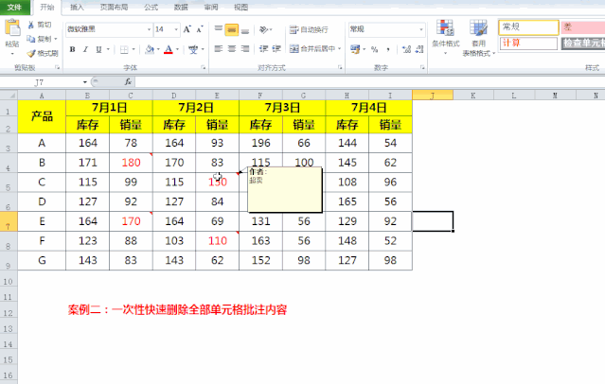The height and width of the screenshot is (384, 605).
Task: Switch to Formulas (公式) tab
Action: click(x=151, y=7)
